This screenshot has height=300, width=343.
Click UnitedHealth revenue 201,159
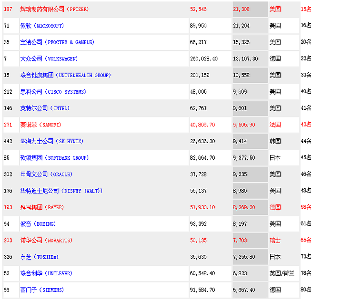coord(200,75)
